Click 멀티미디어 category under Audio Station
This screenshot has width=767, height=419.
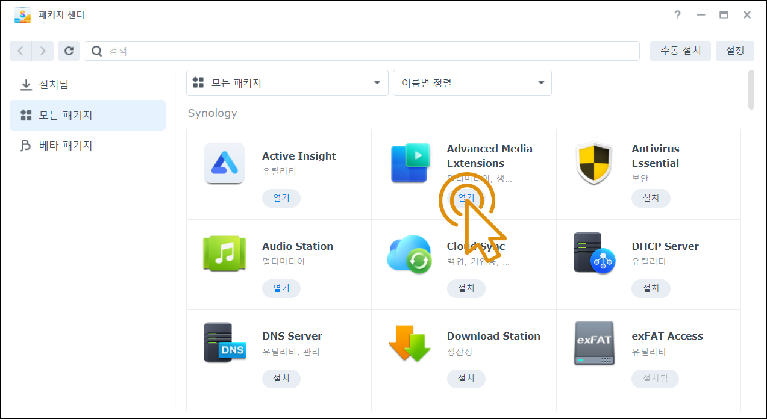(284, 262)
